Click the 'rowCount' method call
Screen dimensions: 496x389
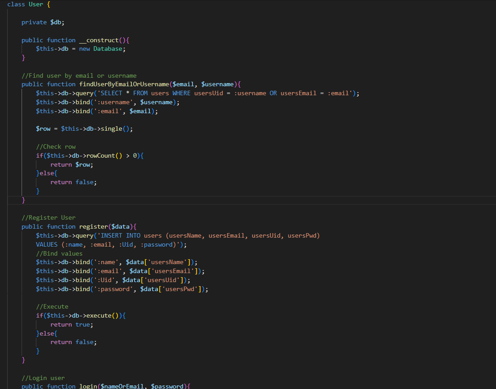coord(100,155)
